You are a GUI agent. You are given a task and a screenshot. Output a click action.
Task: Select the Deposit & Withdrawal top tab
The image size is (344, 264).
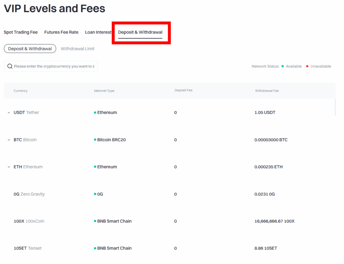pyautogui.click(x=140, y=32)
